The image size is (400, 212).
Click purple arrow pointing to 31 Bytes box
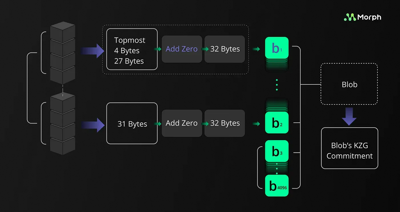(x=93, y=125)
